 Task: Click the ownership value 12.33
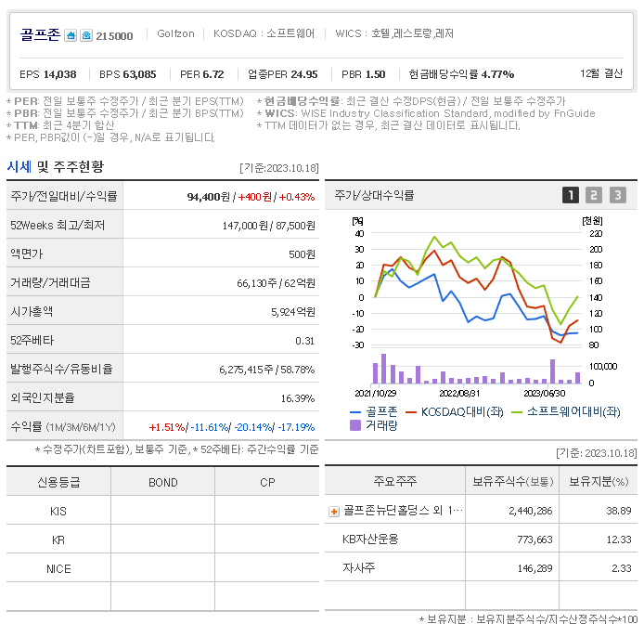tap(619, 539)
